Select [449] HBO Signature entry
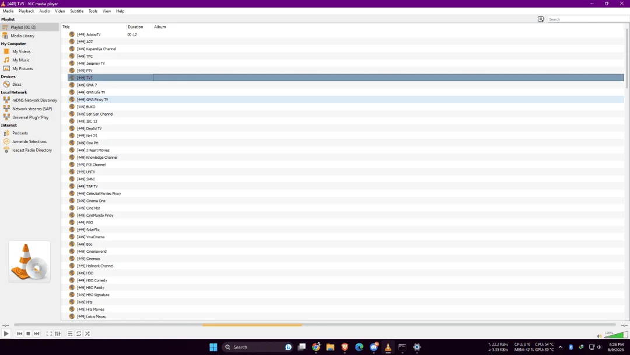The height and width of the screenshot is (355, 630). pos(345,295)
